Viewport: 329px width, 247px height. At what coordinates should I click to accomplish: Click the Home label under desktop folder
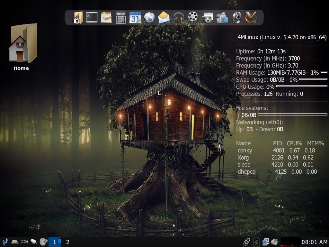click(21, 68)
